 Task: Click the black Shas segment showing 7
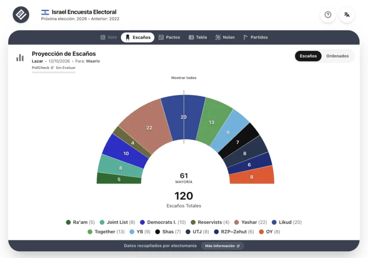(238, 142)
